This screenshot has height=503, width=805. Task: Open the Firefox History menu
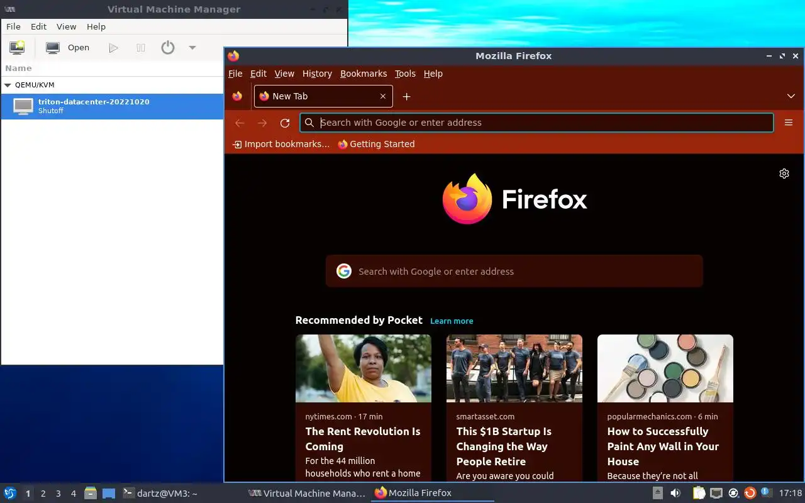pyautogui.click(x=317, y=74)
